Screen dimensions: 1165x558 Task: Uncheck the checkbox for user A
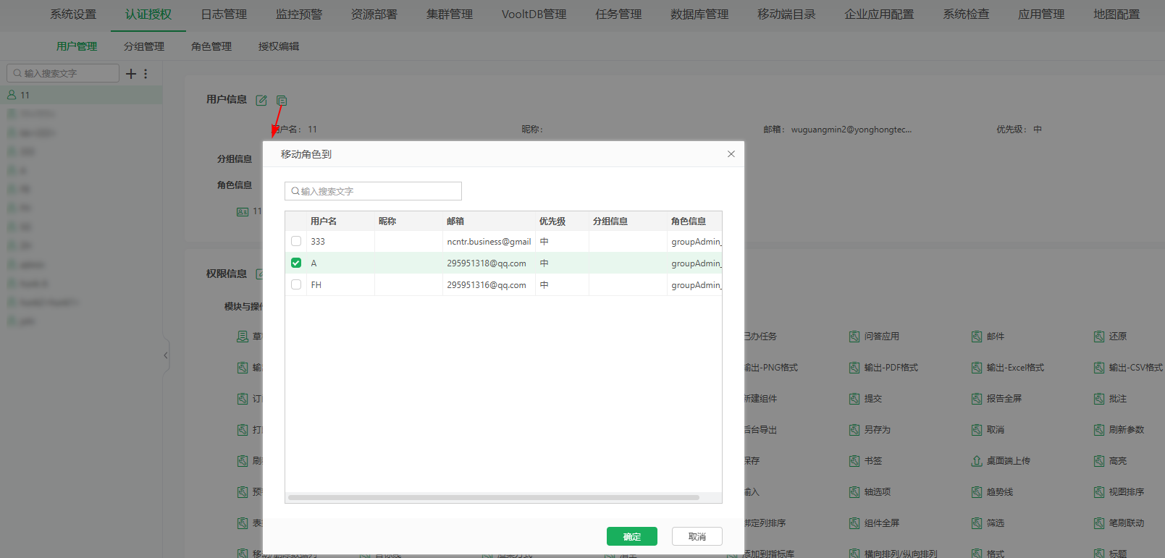click(x=296, y=263)
